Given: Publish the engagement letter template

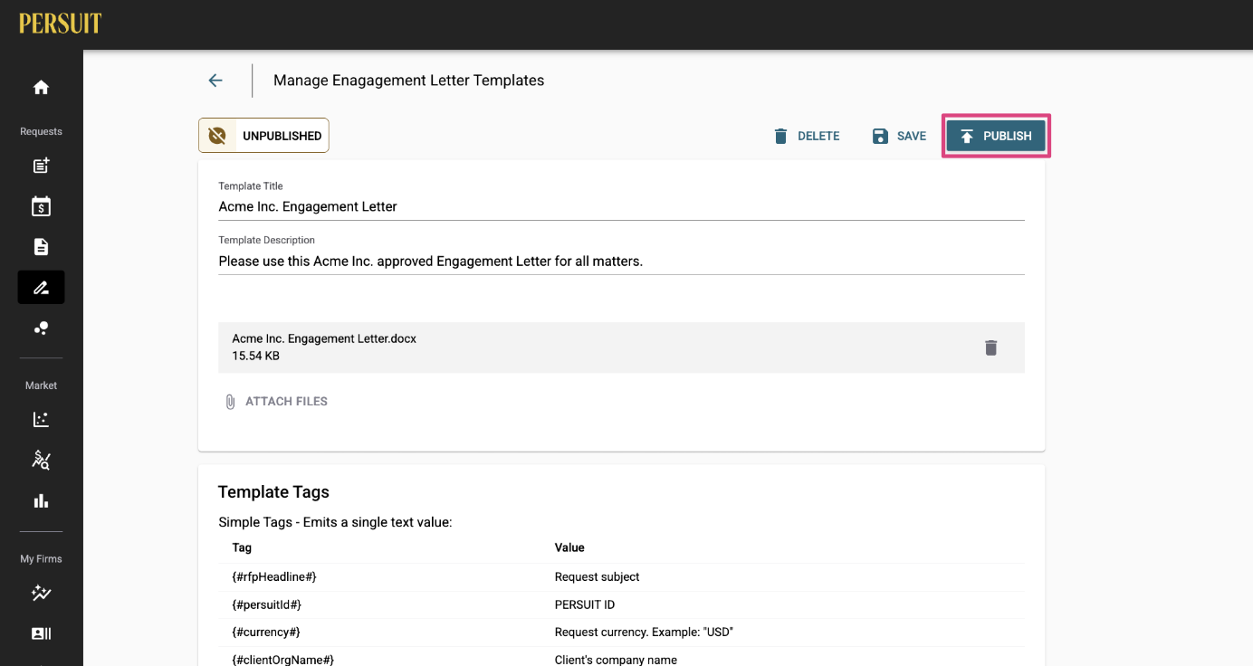Looking at the screenshot, I should [x=996, y=136].
